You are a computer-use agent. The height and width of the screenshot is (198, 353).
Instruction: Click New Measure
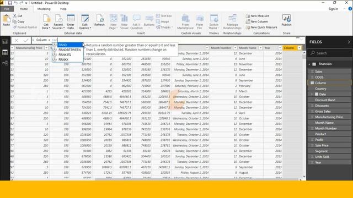258,16
